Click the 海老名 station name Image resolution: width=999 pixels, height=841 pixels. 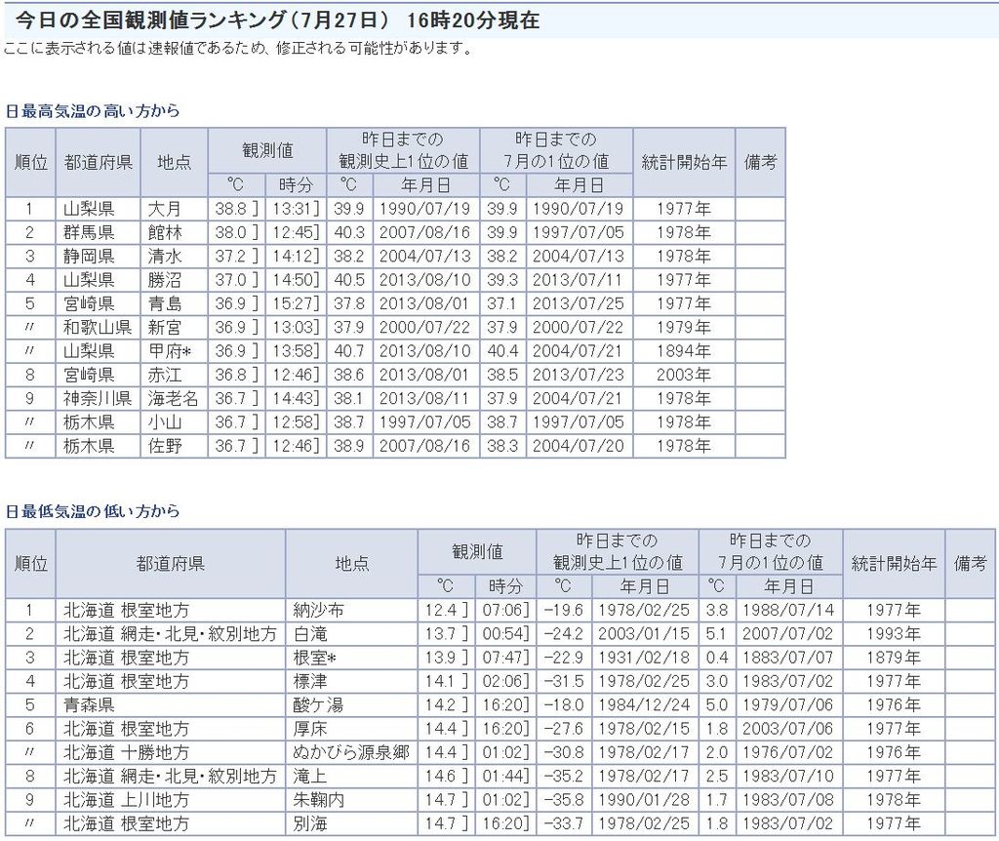pyautogui.click(x=174, y=398)
